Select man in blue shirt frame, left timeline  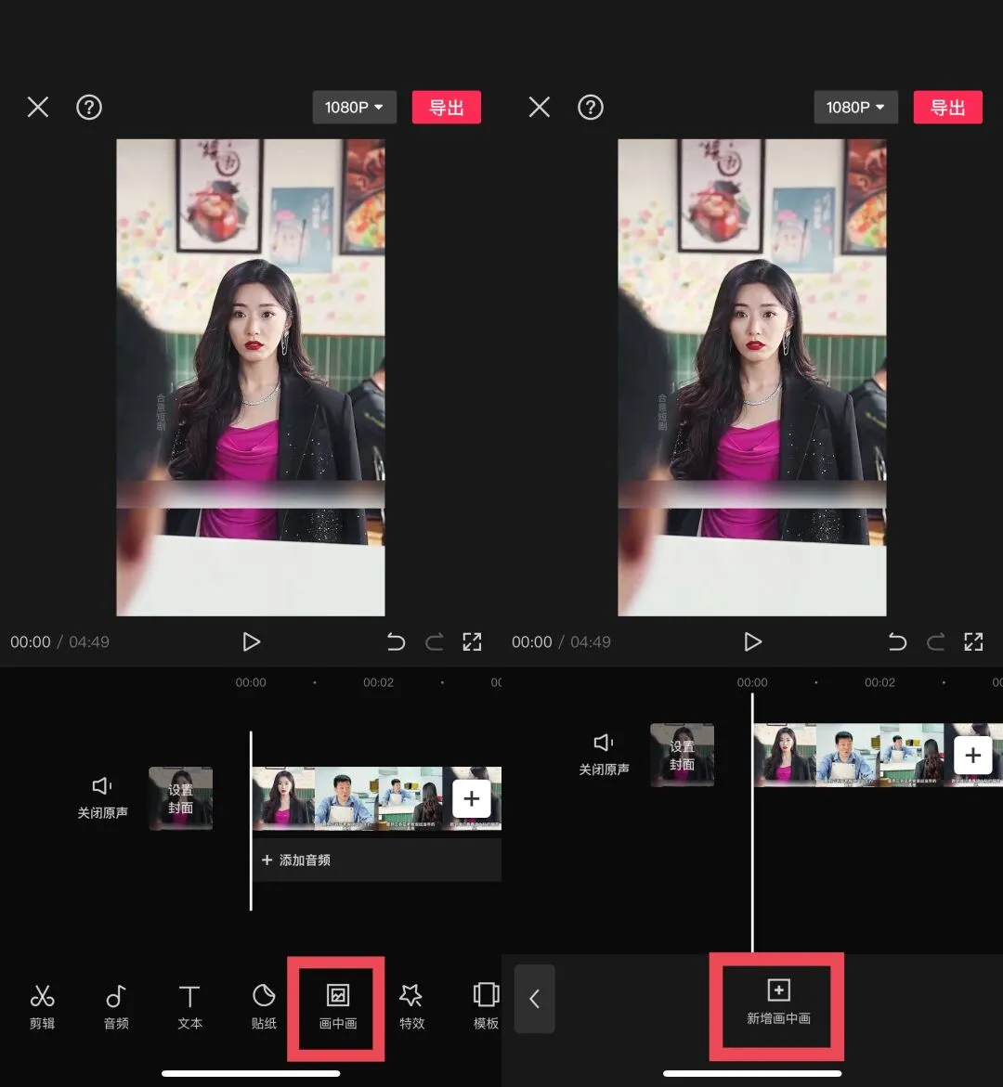tap(346, 798)
